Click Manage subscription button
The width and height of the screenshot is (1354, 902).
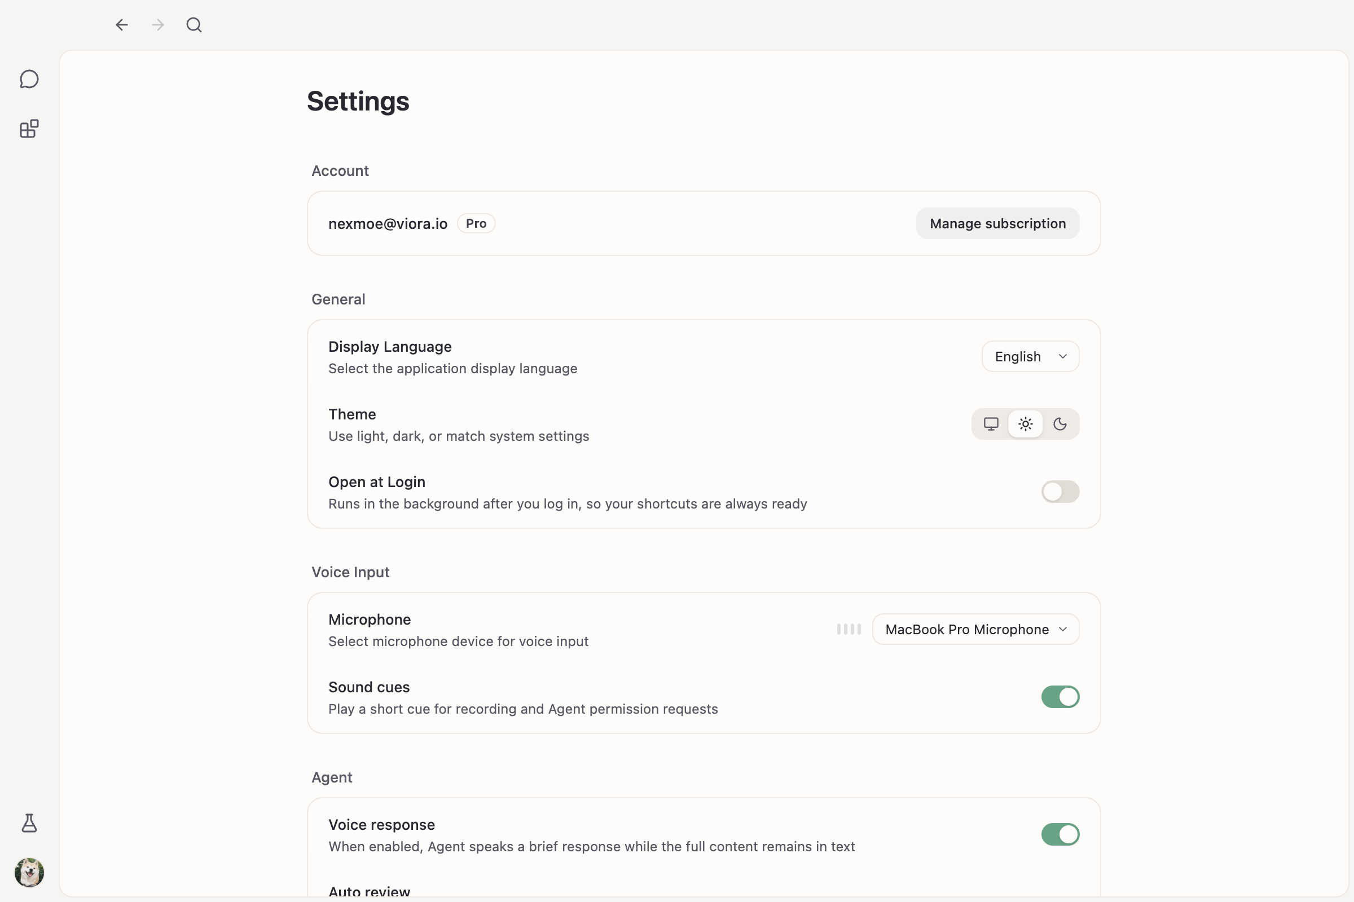[x=997, y=223]
